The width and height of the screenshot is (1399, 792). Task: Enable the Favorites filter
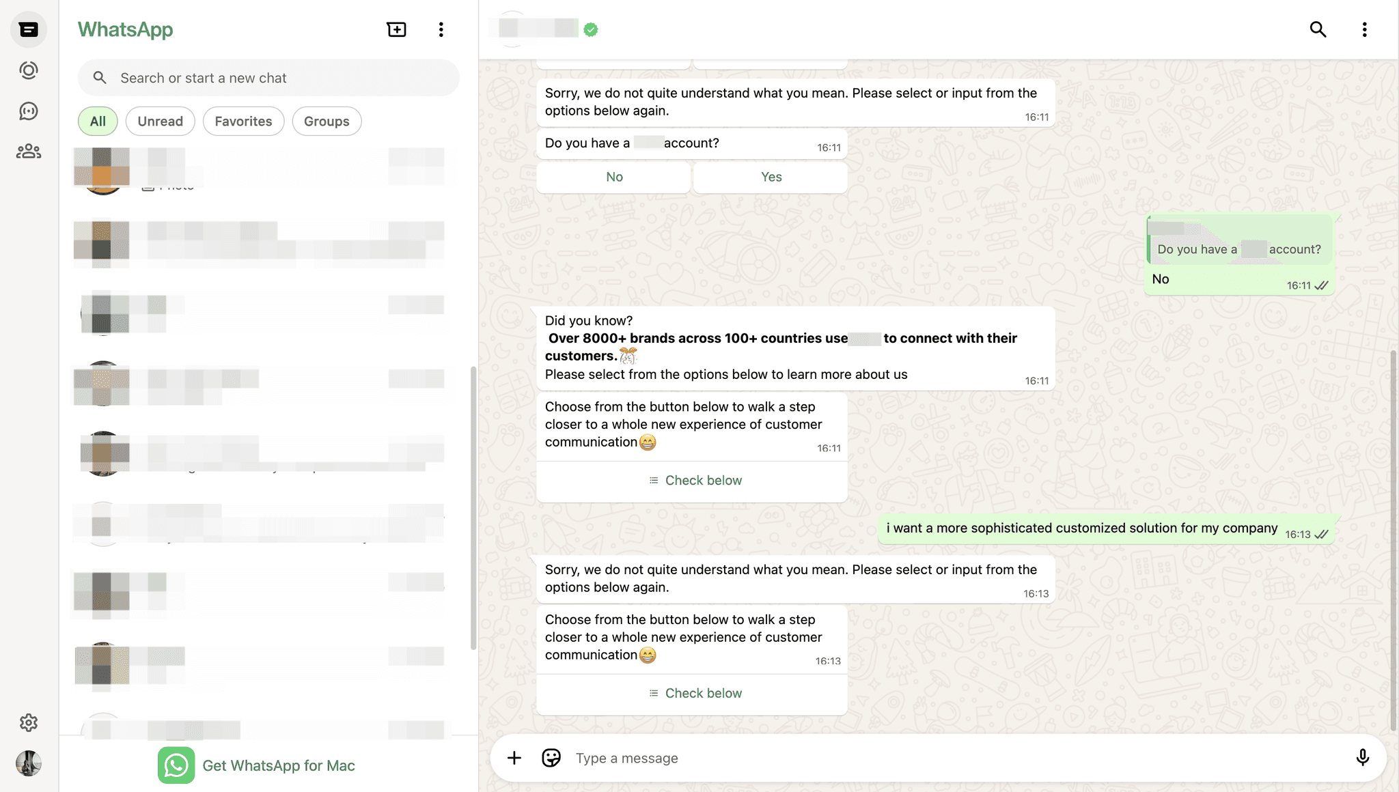(x=243, y=121)
